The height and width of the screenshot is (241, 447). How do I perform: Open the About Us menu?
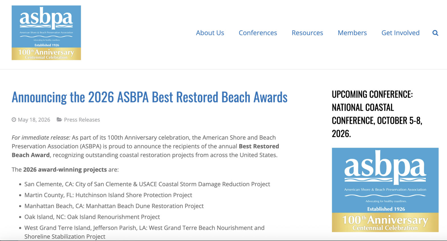210,33
